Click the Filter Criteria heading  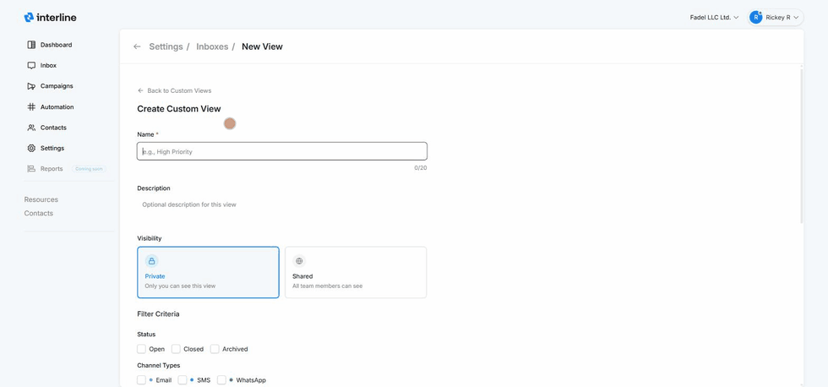click(x=159, y=314)
